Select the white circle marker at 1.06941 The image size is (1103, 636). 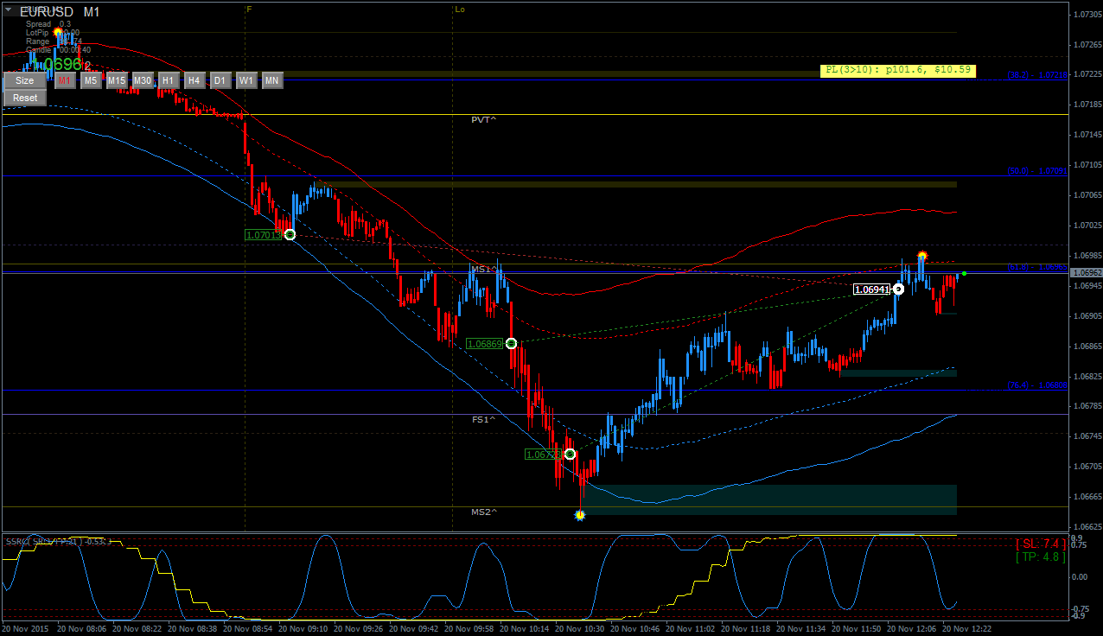coord(898,289)
